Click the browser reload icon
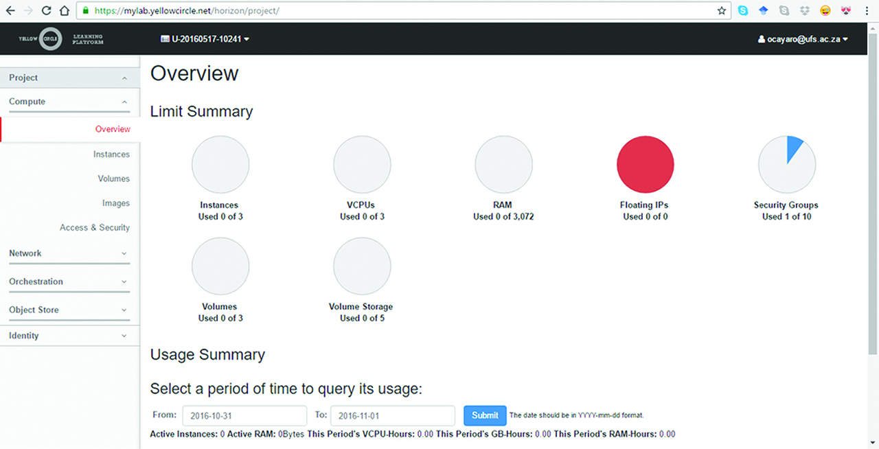 click(x=46, y=10)
